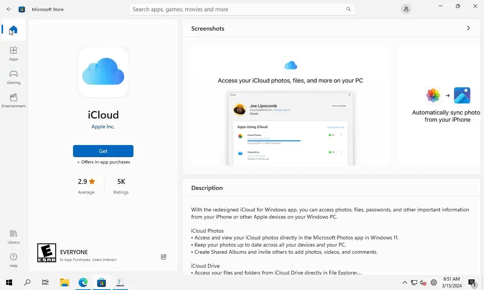
Task: Open the Home section in sidebar
Action: tap(14, 29)
